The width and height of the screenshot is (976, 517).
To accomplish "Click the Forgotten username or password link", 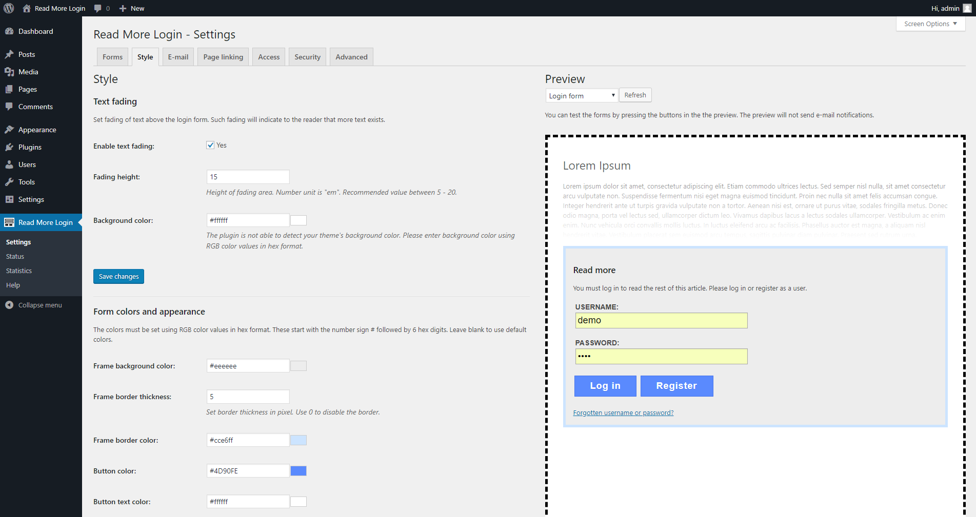I will (623, 412).
